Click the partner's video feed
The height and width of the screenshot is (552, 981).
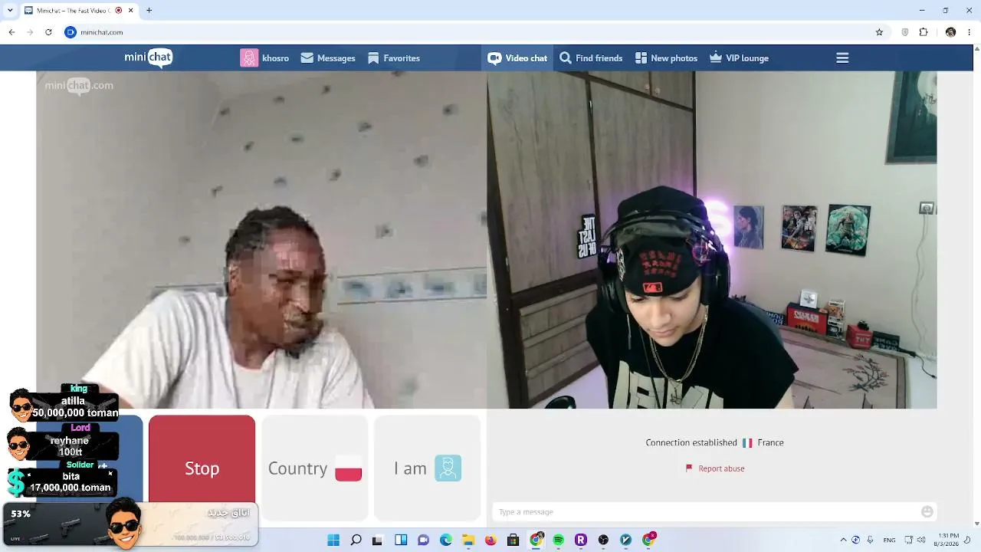[x=261, y=240]
